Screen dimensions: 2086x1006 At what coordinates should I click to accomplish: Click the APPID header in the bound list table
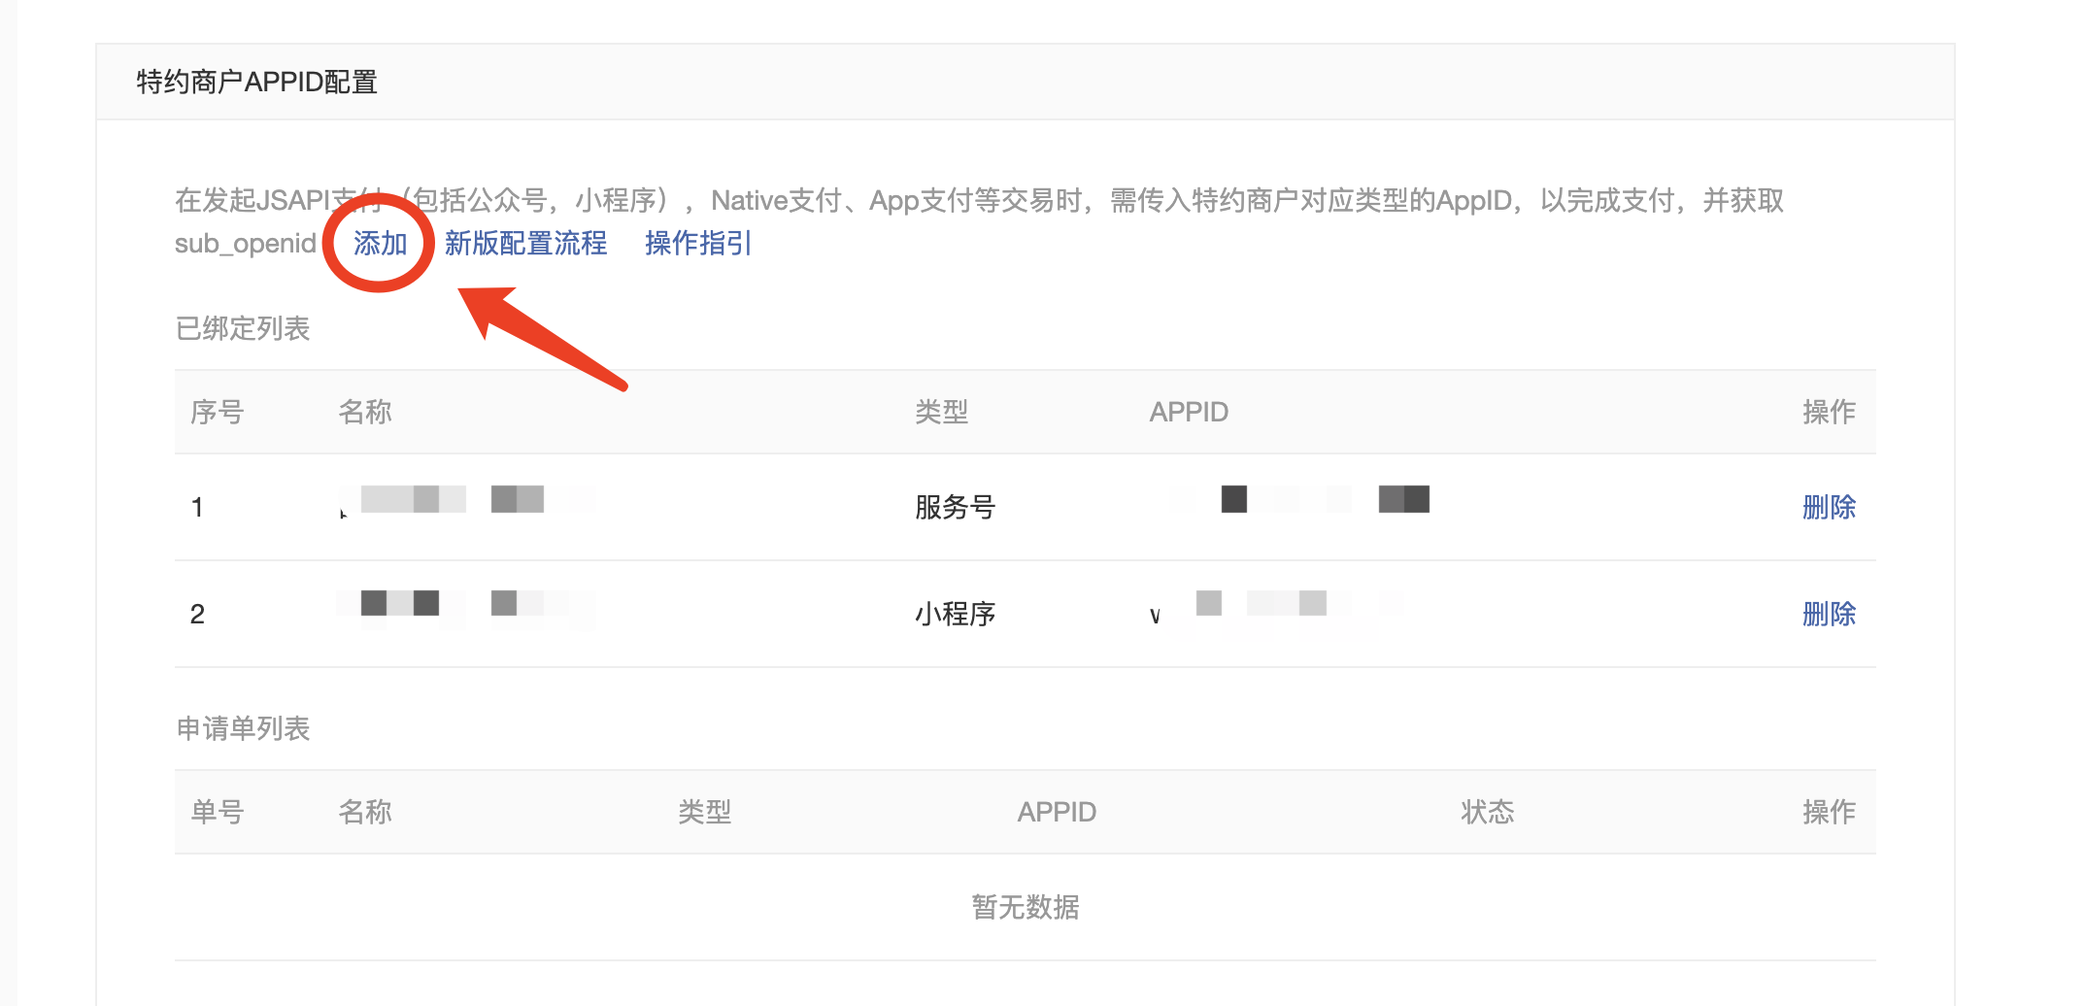coord(1189,412)
